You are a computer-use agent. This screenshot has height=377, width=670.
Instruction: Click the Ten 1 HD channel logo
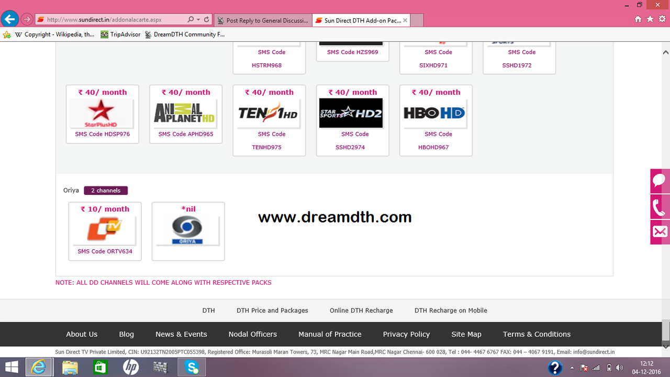[268, 113]
